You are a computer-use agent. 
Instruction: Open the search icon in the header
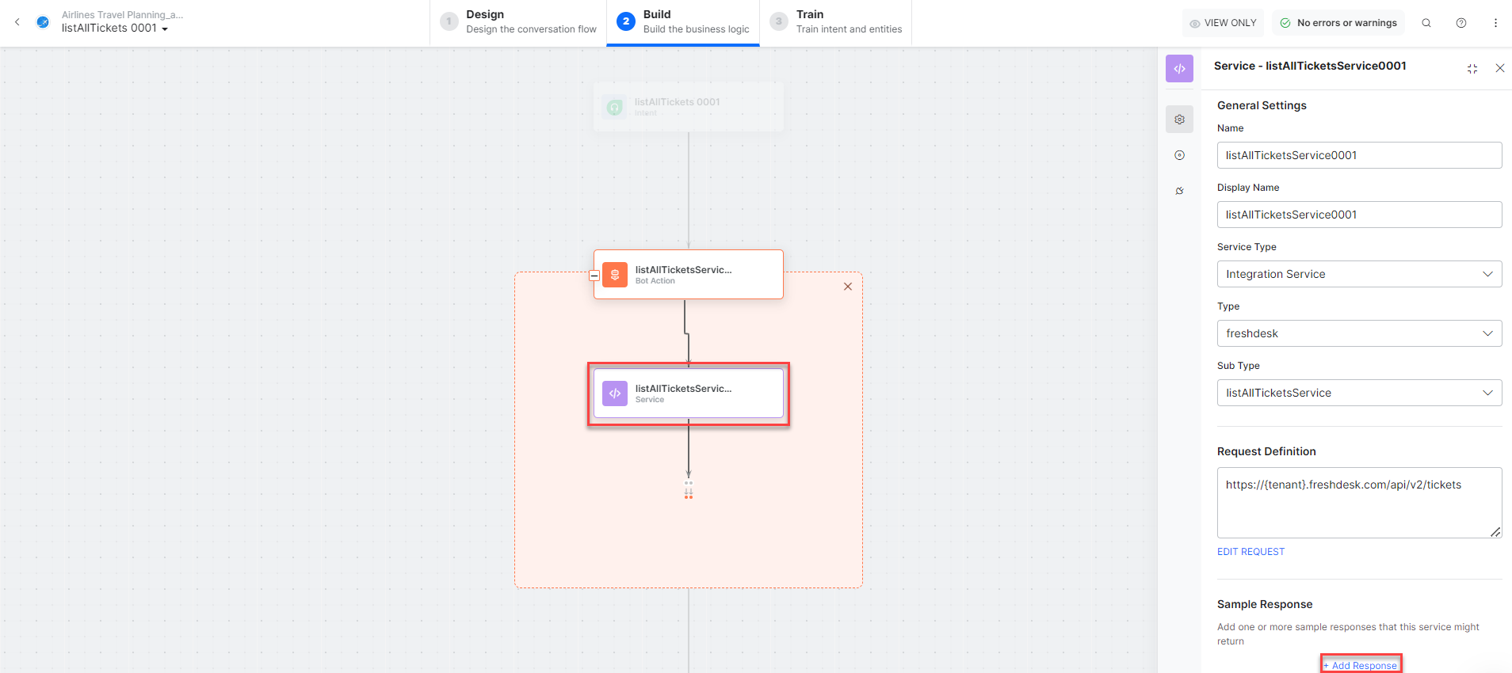coord(1426,23)
